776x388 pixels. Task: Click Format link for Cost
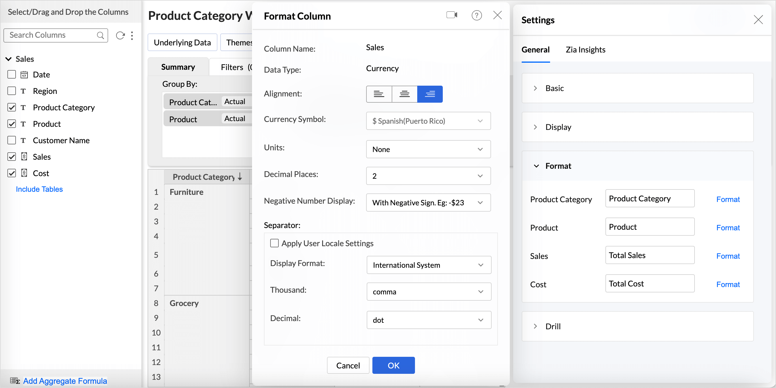[x=727, y=284]
